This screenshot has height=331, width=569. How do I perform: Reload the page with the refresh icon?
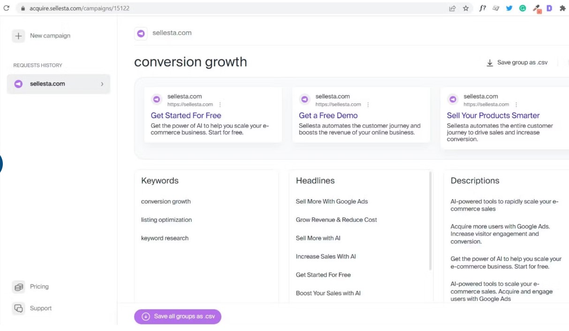[x=6, y=8]
